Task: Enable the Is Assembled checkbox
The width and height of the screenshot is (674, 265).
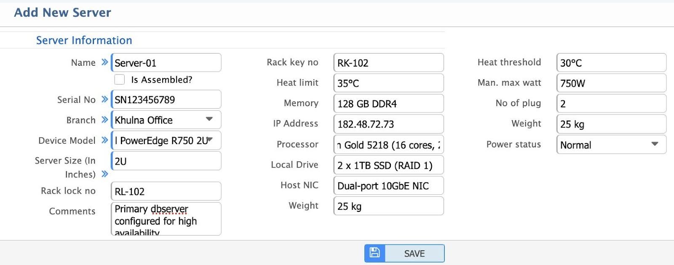Action: pos(120,80)
